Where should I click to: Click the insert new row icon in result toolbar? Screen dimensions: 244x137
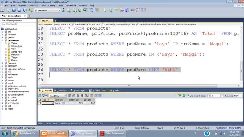[x=70, y=96]
